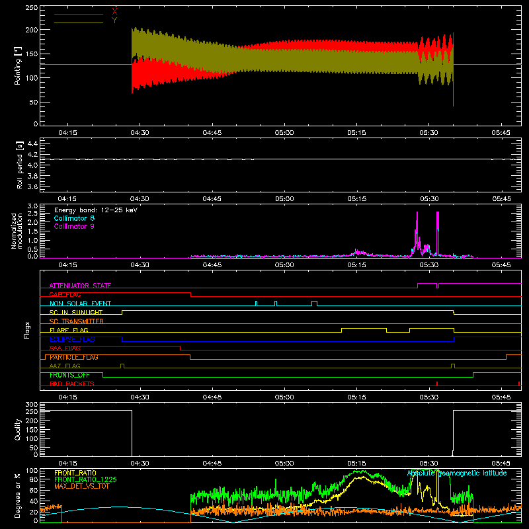Click the MAX_DET_VS_TOT legend label

point(81,486)
